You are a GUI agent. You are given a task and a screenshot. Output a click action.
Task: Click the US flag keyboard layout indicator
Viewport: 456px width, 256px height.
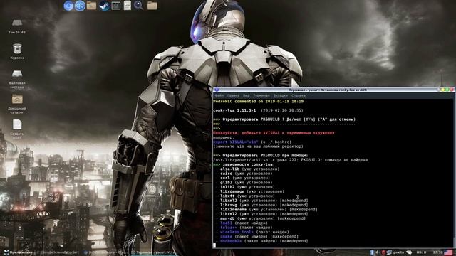(x=448, y=252)
